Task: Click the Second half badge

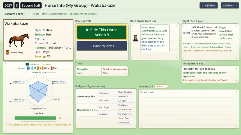Action: pyautogui.click(x=31, y=6)
